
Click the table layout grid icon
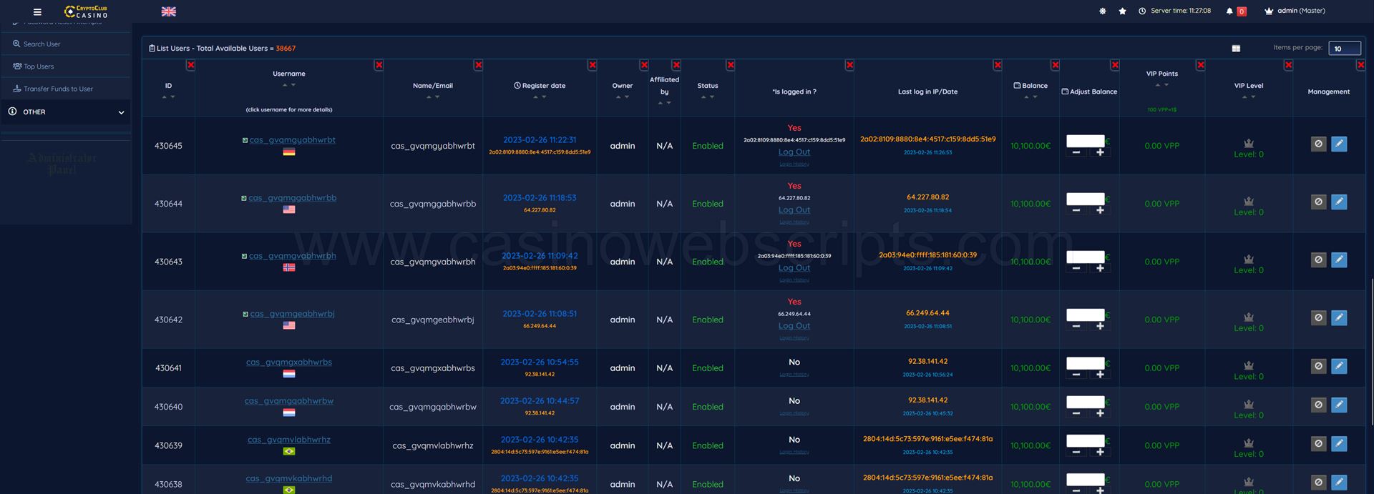click(x=1236, y=49)
